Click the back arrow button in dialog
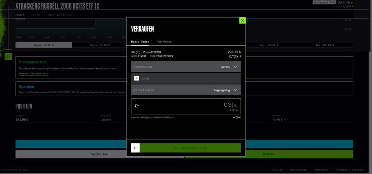 coord(135,148)
